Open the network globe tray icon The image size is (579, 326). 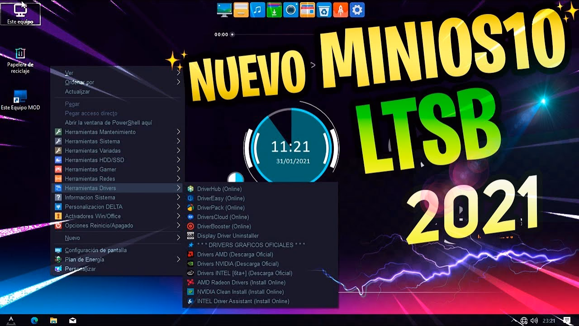tap(525, 320)
